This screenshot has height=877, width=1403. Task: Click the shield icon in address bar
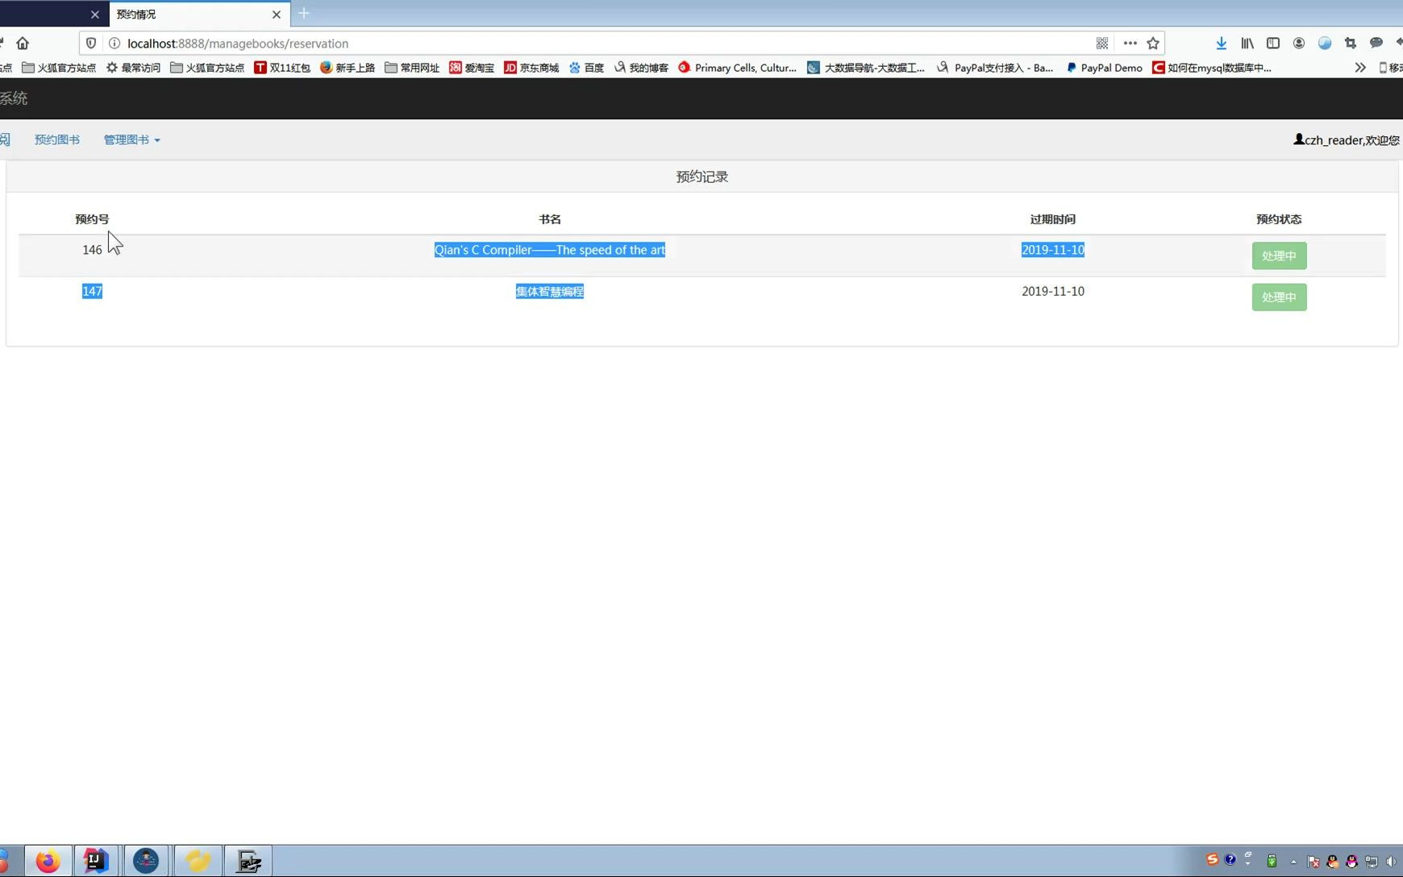point(90,43)
